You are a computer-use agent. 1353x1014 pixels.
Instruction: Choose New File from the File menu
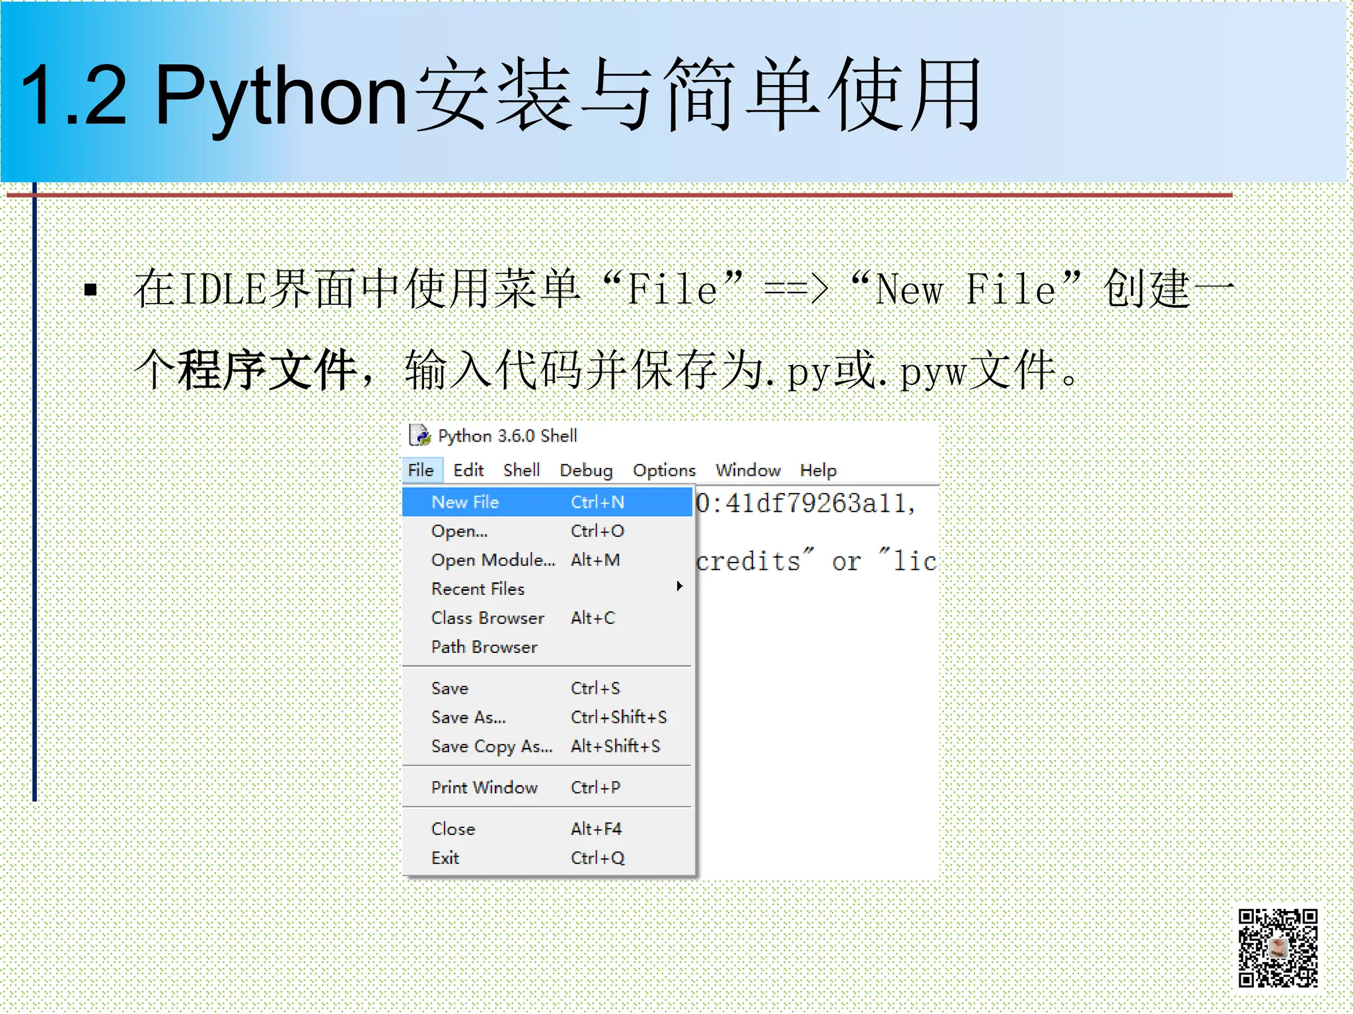click(547, 502)
